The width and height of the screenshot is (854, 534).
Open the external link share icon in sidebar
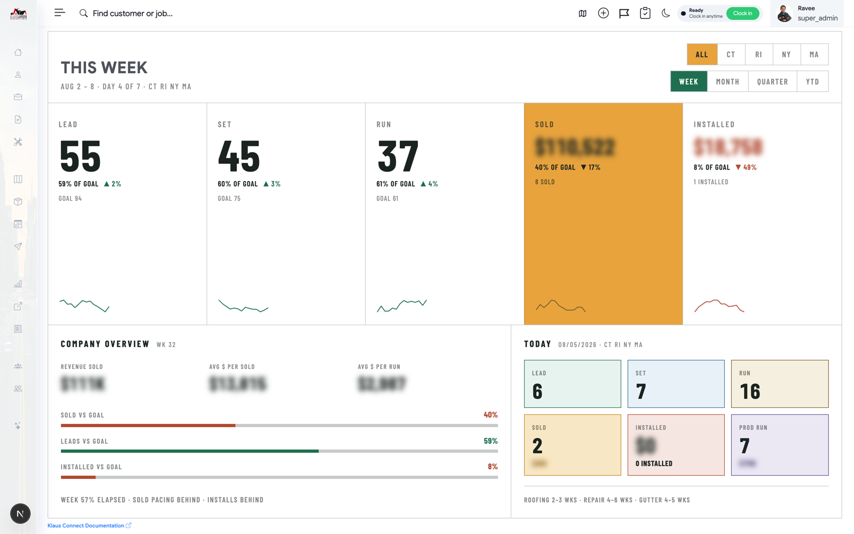(x=18, y=307)
